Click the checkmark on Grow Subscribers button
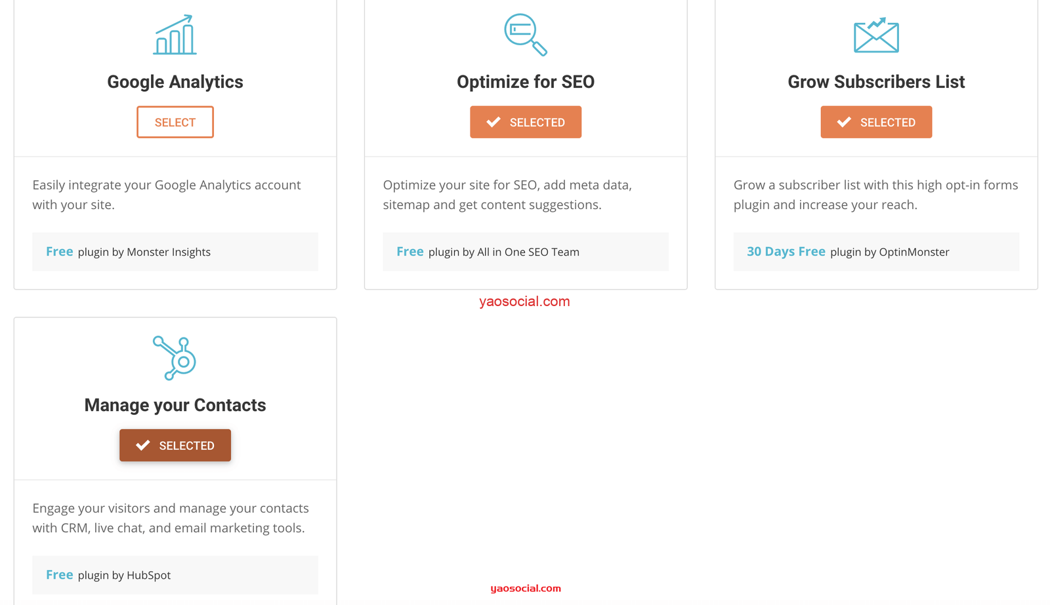 [x=844, y=122]
